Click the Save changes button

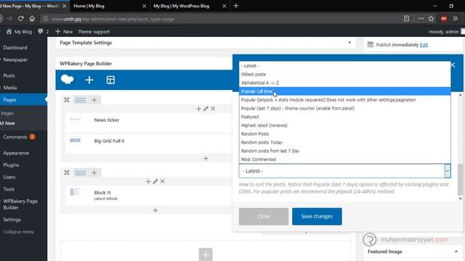coord(317,216)
